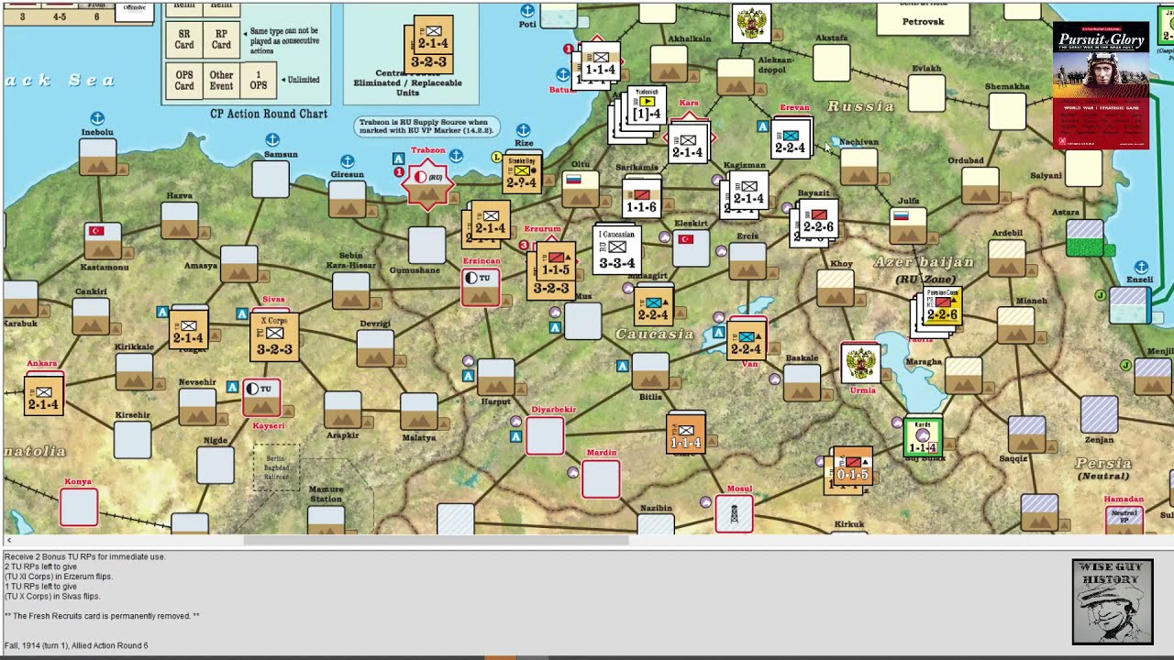Image resolution: width=1174 pixels, height=660 pixels.
Task: Select the Mardin city space
Action: click(x=601, y=478)
